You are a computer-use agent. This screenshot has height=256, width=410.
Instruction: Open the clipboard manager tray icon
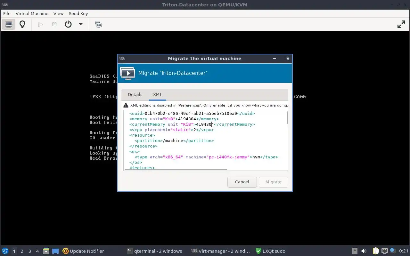click(376, 251)
